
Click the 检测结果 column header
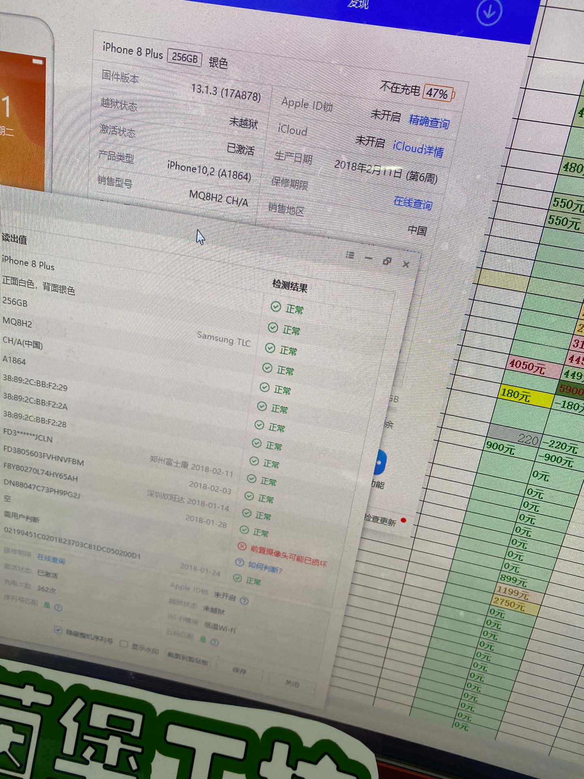pos(290,286)
